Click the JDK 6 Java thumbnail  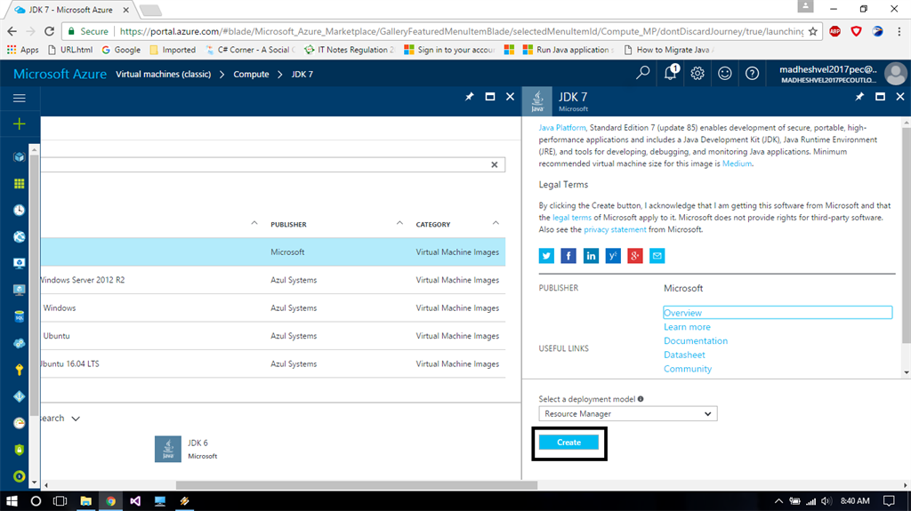tap(168, 450)
